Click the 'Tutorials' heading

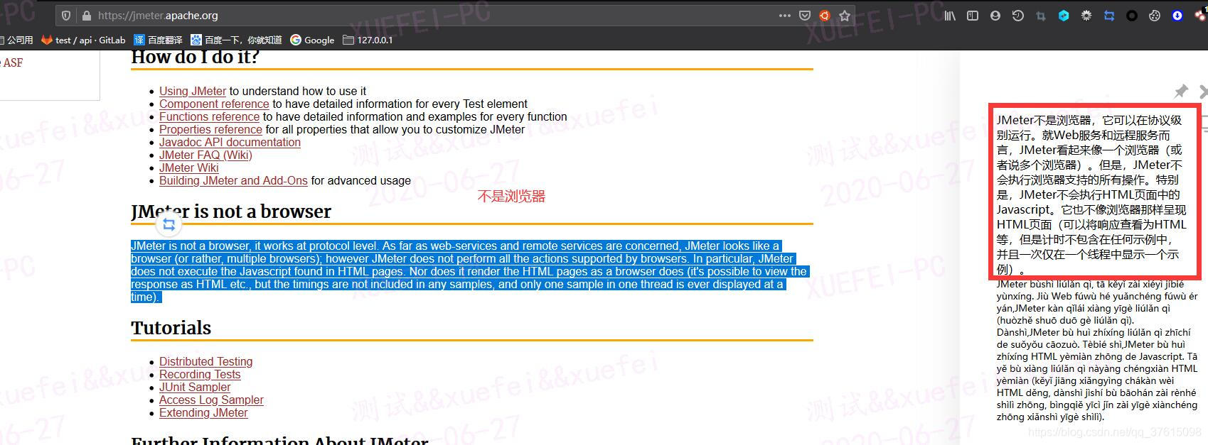171,328
